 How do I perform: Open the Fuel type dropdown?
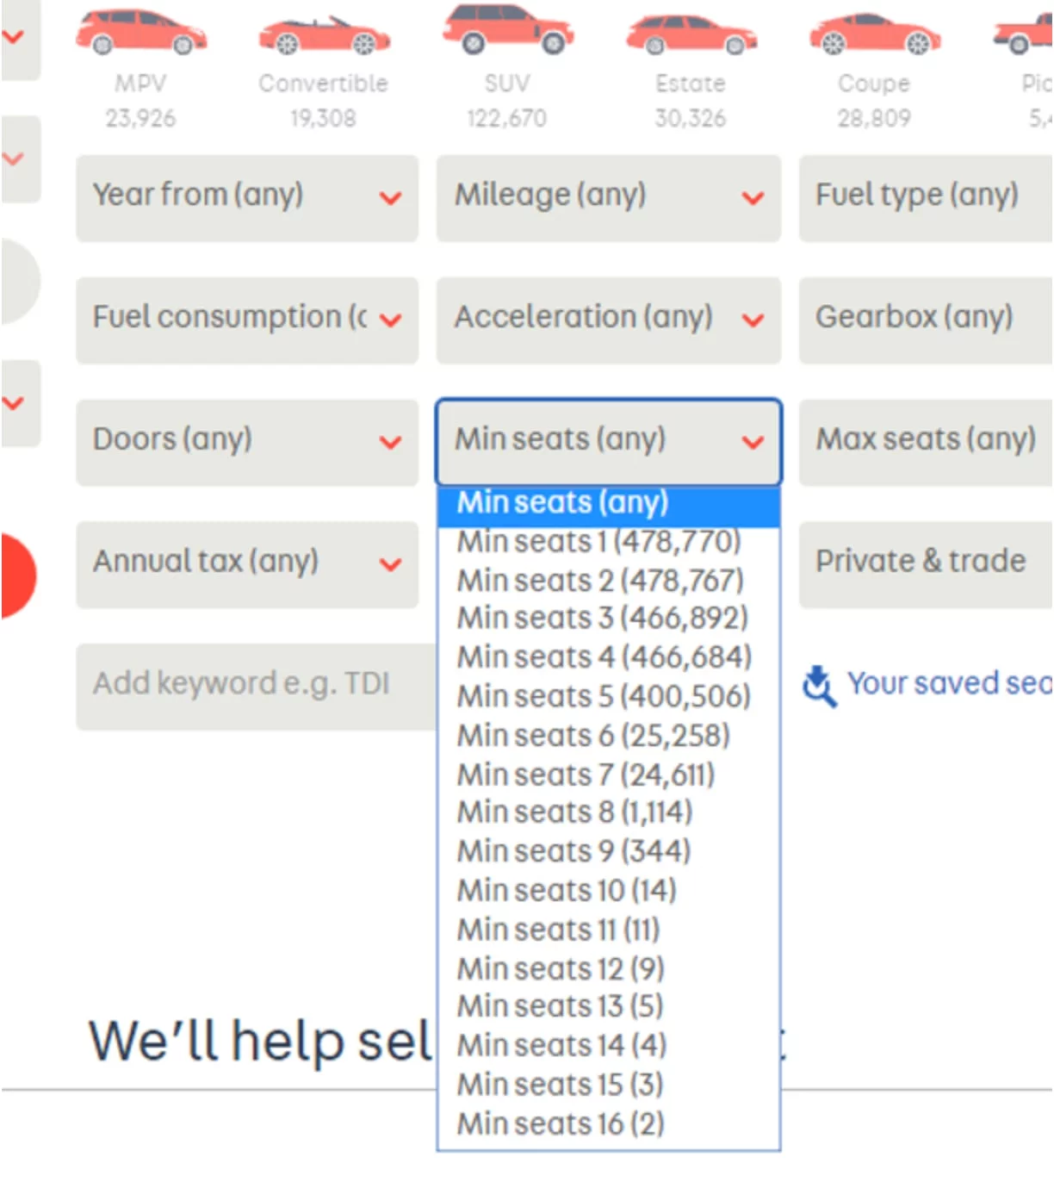click(925, 197)
